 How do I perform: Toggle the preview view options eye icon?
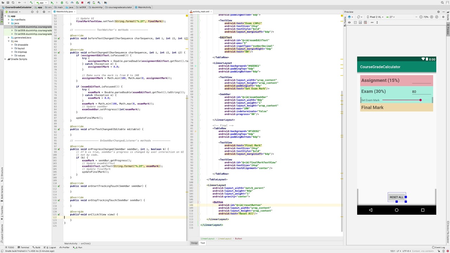349,22
